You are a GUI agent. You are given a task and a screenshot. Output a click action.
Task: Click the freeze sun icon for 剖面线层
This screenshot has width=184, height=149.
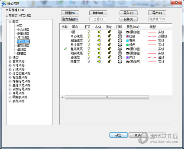click(x=99, y=41)
